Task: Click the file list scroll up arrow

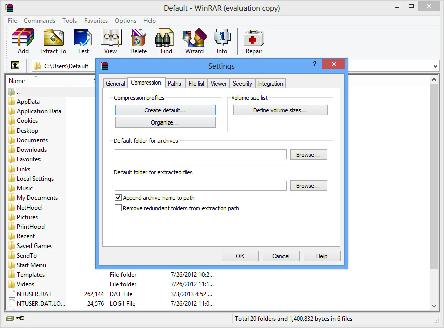Action: click(x=434, y=80)
